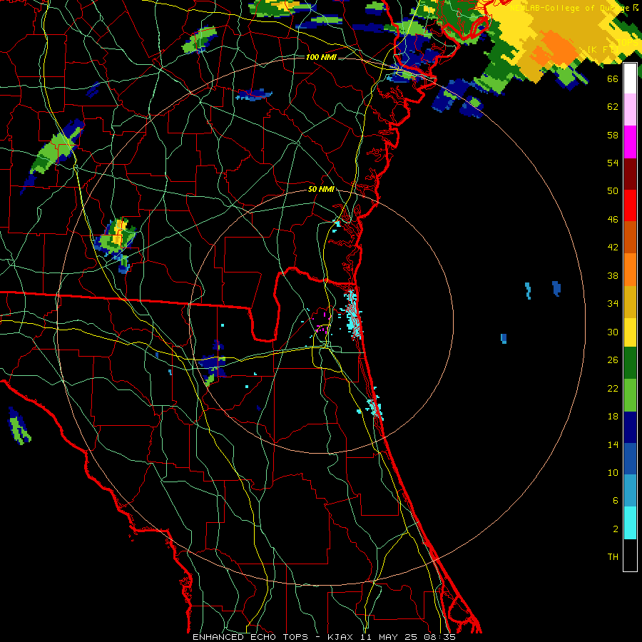Click the navy blue legend swatch
This screenshot has height=642, width=642.
[x=630, y=427]
